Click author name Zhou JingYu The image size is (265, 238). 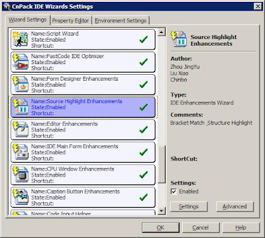pos(185,67)
